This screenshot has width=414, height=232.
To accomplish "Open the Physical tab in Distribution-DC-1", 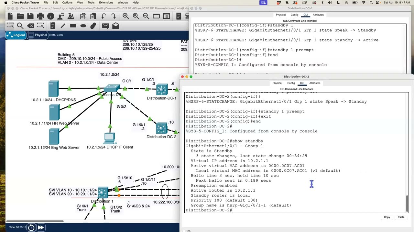I will click(281, 15).
